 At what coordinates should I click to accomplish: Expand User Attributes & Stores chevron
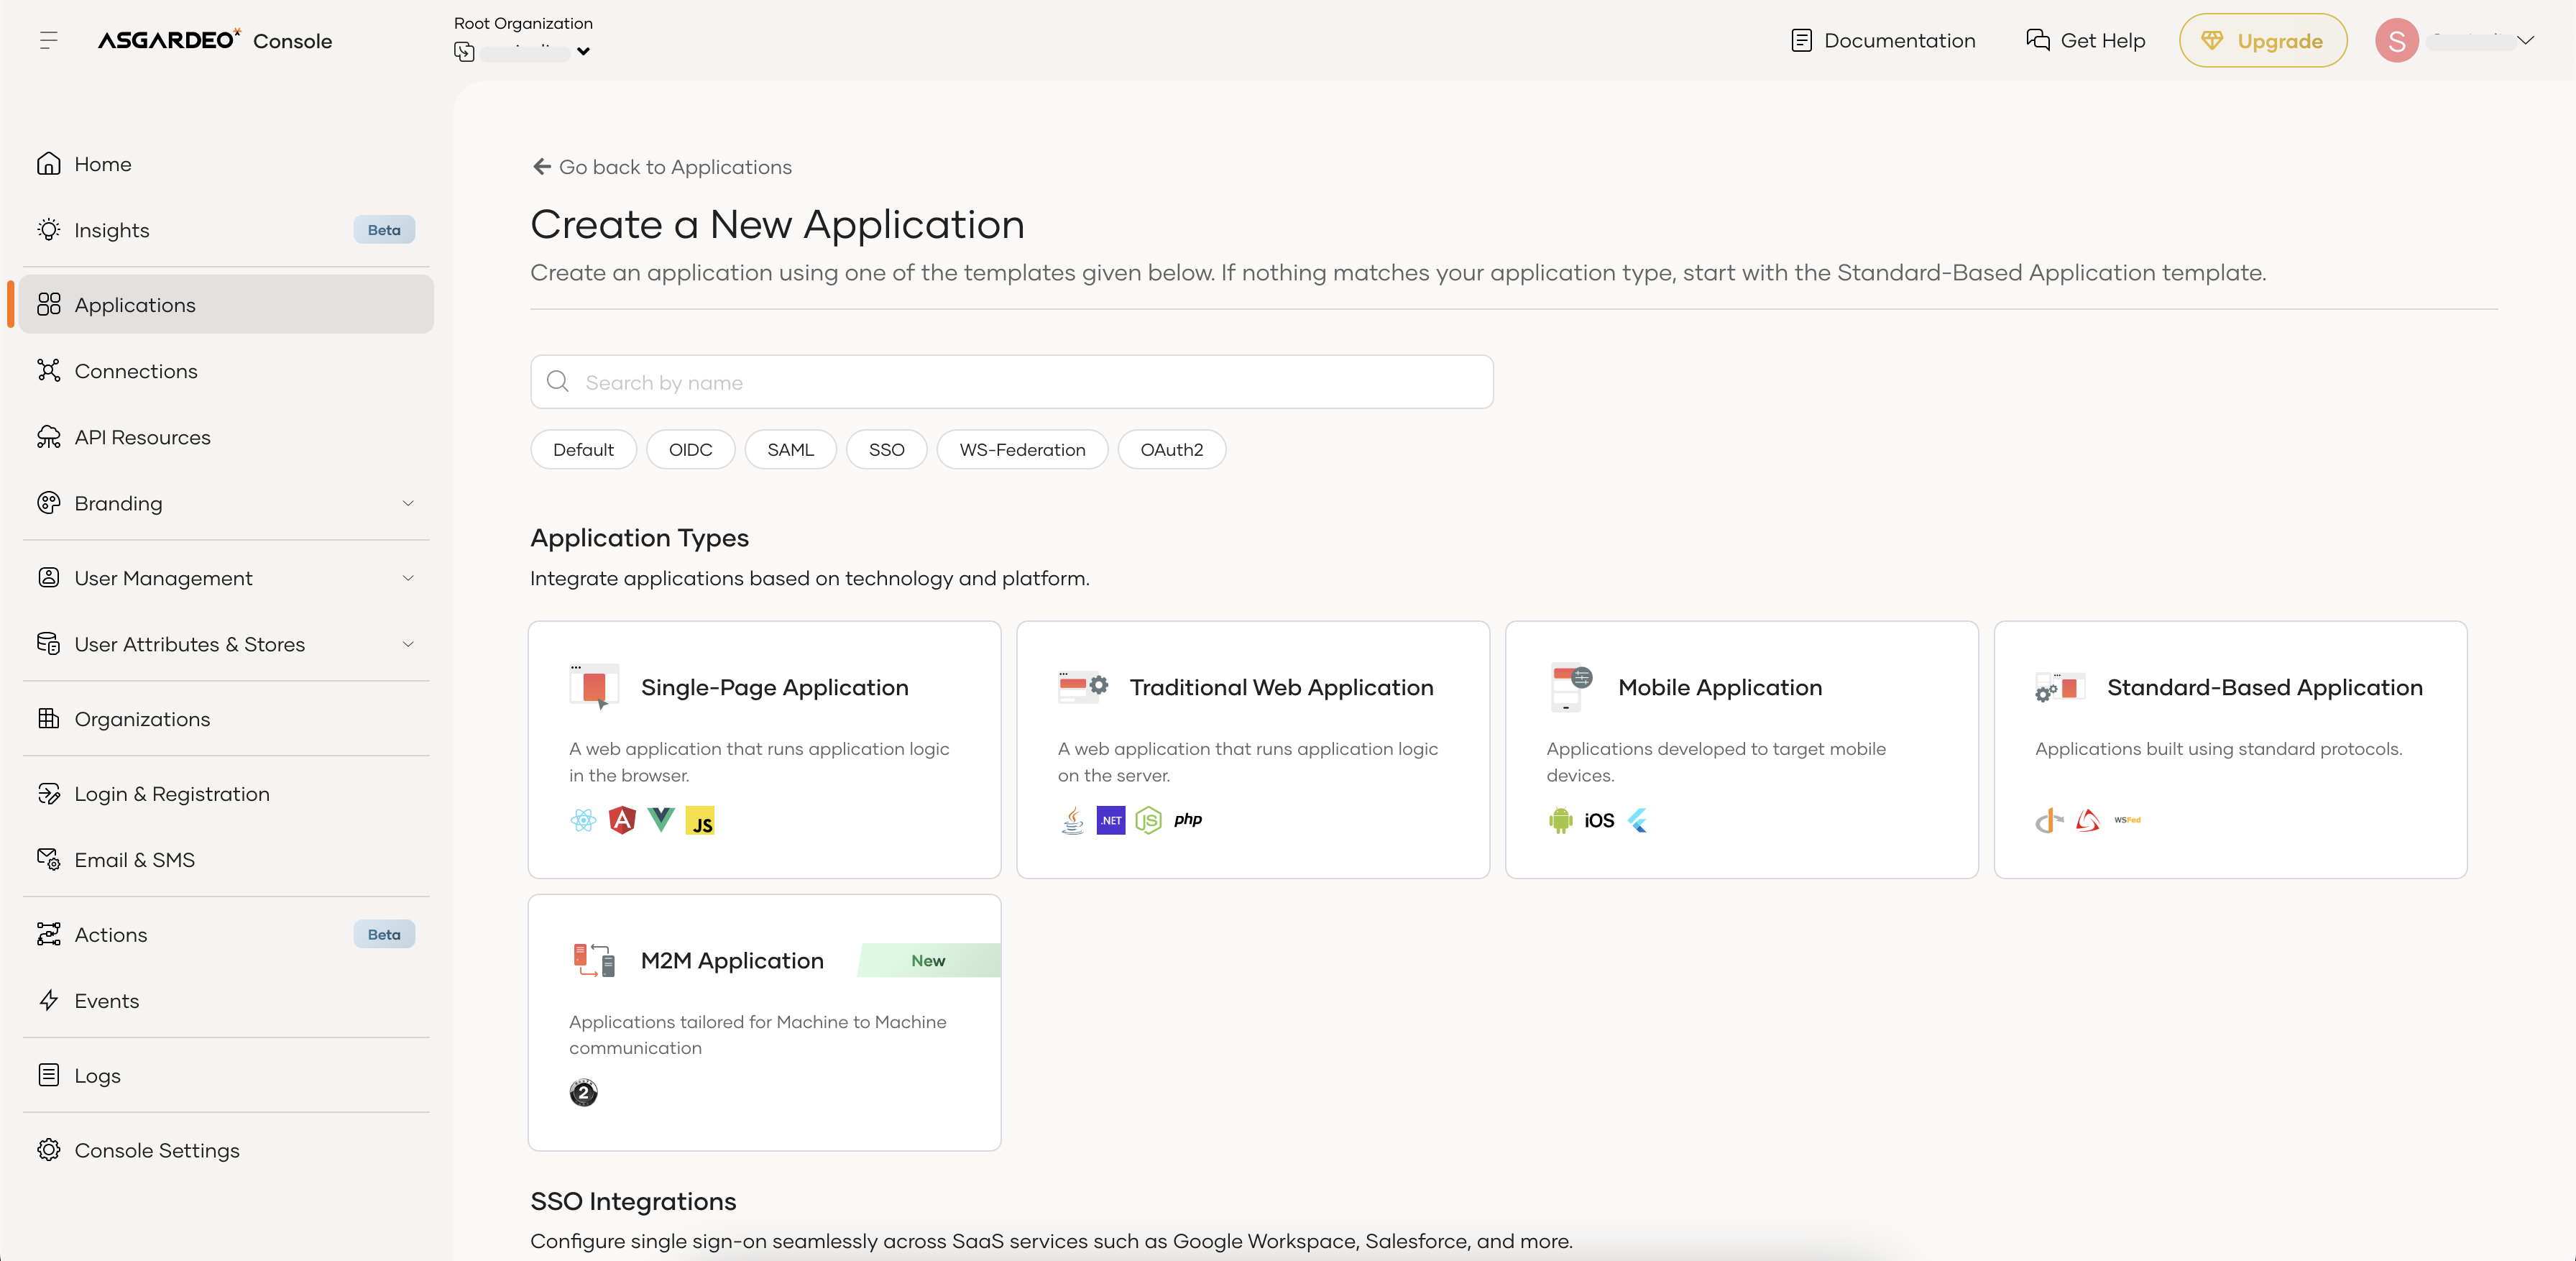408,644
